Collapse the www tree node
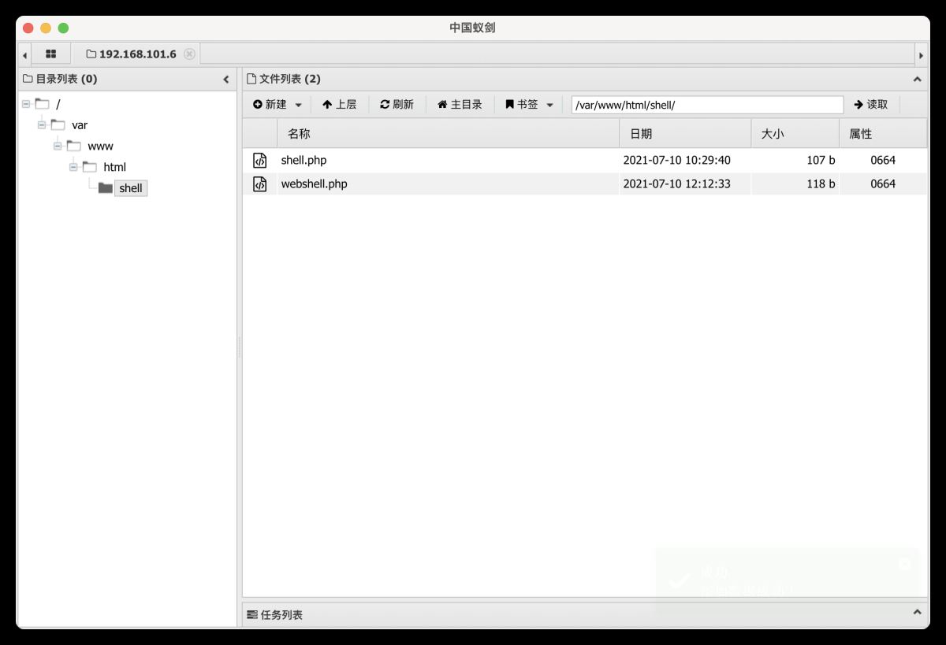The height and width of the screenshot is (645, 946). 58,146
